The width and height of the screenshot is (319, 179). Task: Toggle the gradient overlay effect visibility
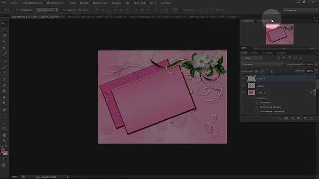coord(257,111)
